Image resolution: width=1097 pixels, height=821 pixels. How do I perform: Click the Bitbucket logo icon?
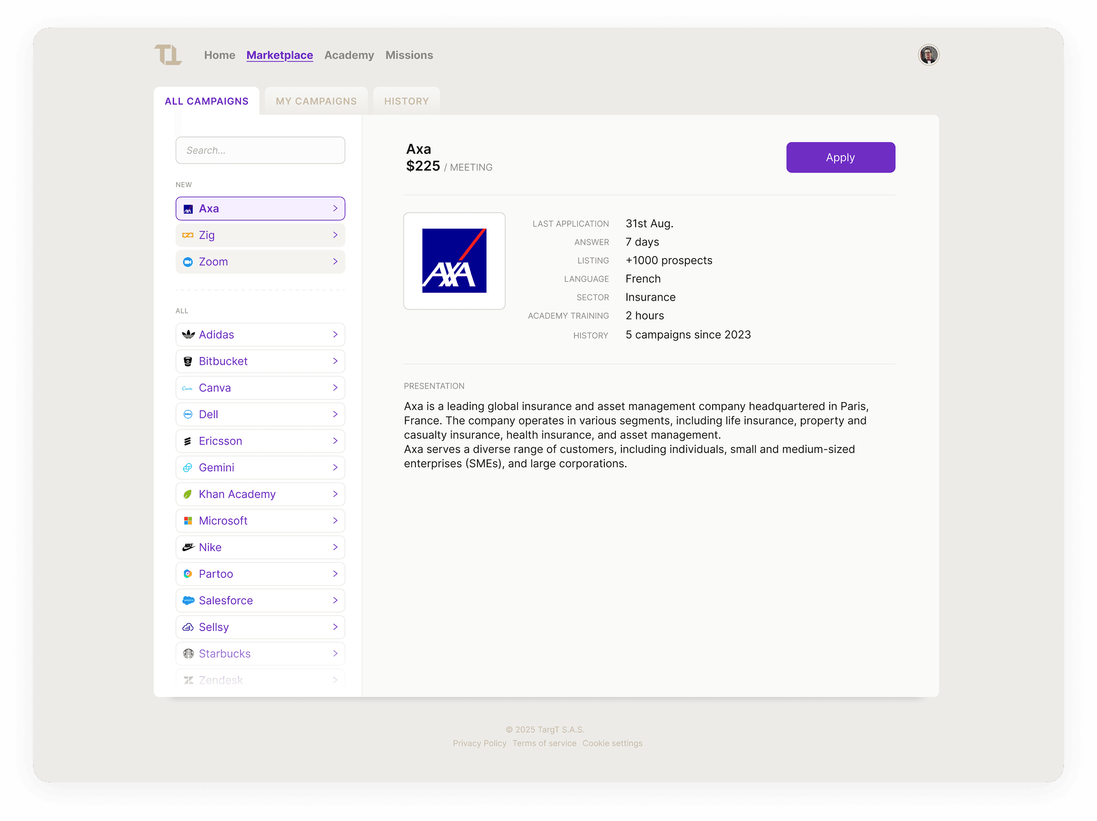click(x=188, y=362)
